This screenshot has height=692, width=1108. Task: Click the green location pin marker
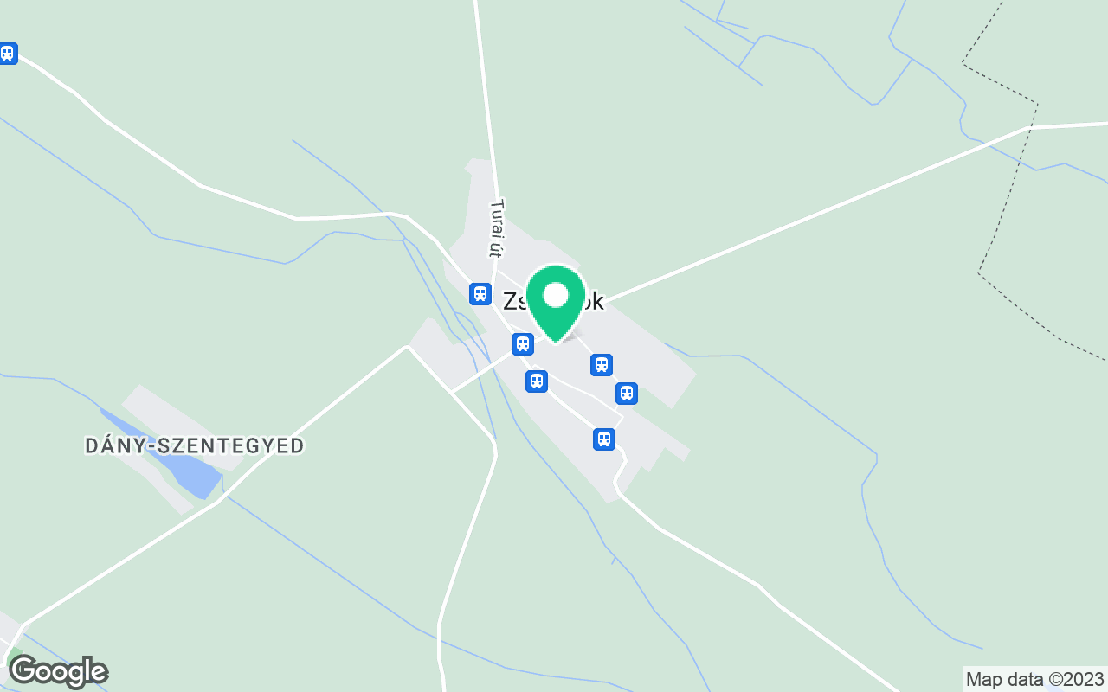[556, 303]
